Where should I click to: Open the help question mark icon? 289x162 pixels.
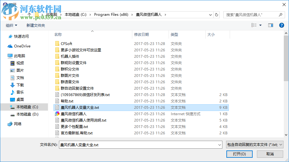[x=281, y=25]
